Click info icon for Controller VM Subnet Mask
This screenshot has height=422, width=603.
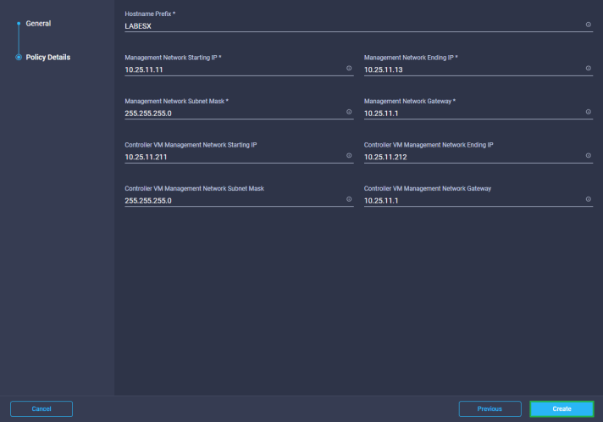click(349, 200)
